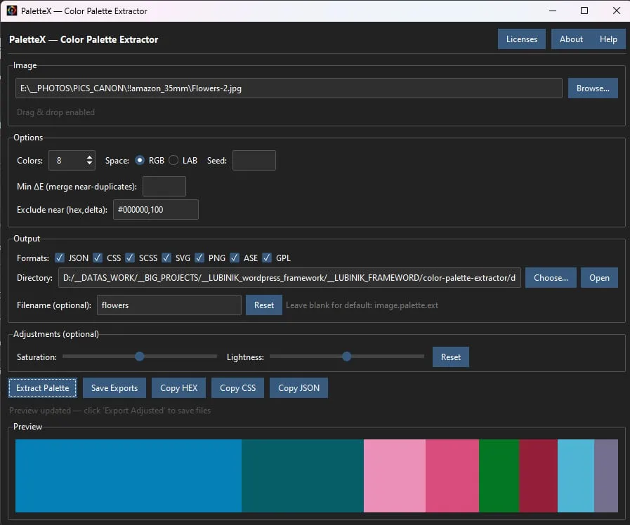Open the Licenses dialog
Viewport: 630px width, 525px height.
tap(522, 39)
